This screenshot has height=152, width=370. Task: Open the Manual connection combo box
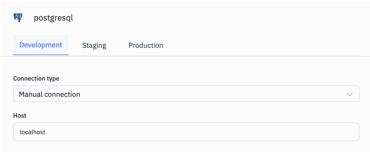pos(186,94)
